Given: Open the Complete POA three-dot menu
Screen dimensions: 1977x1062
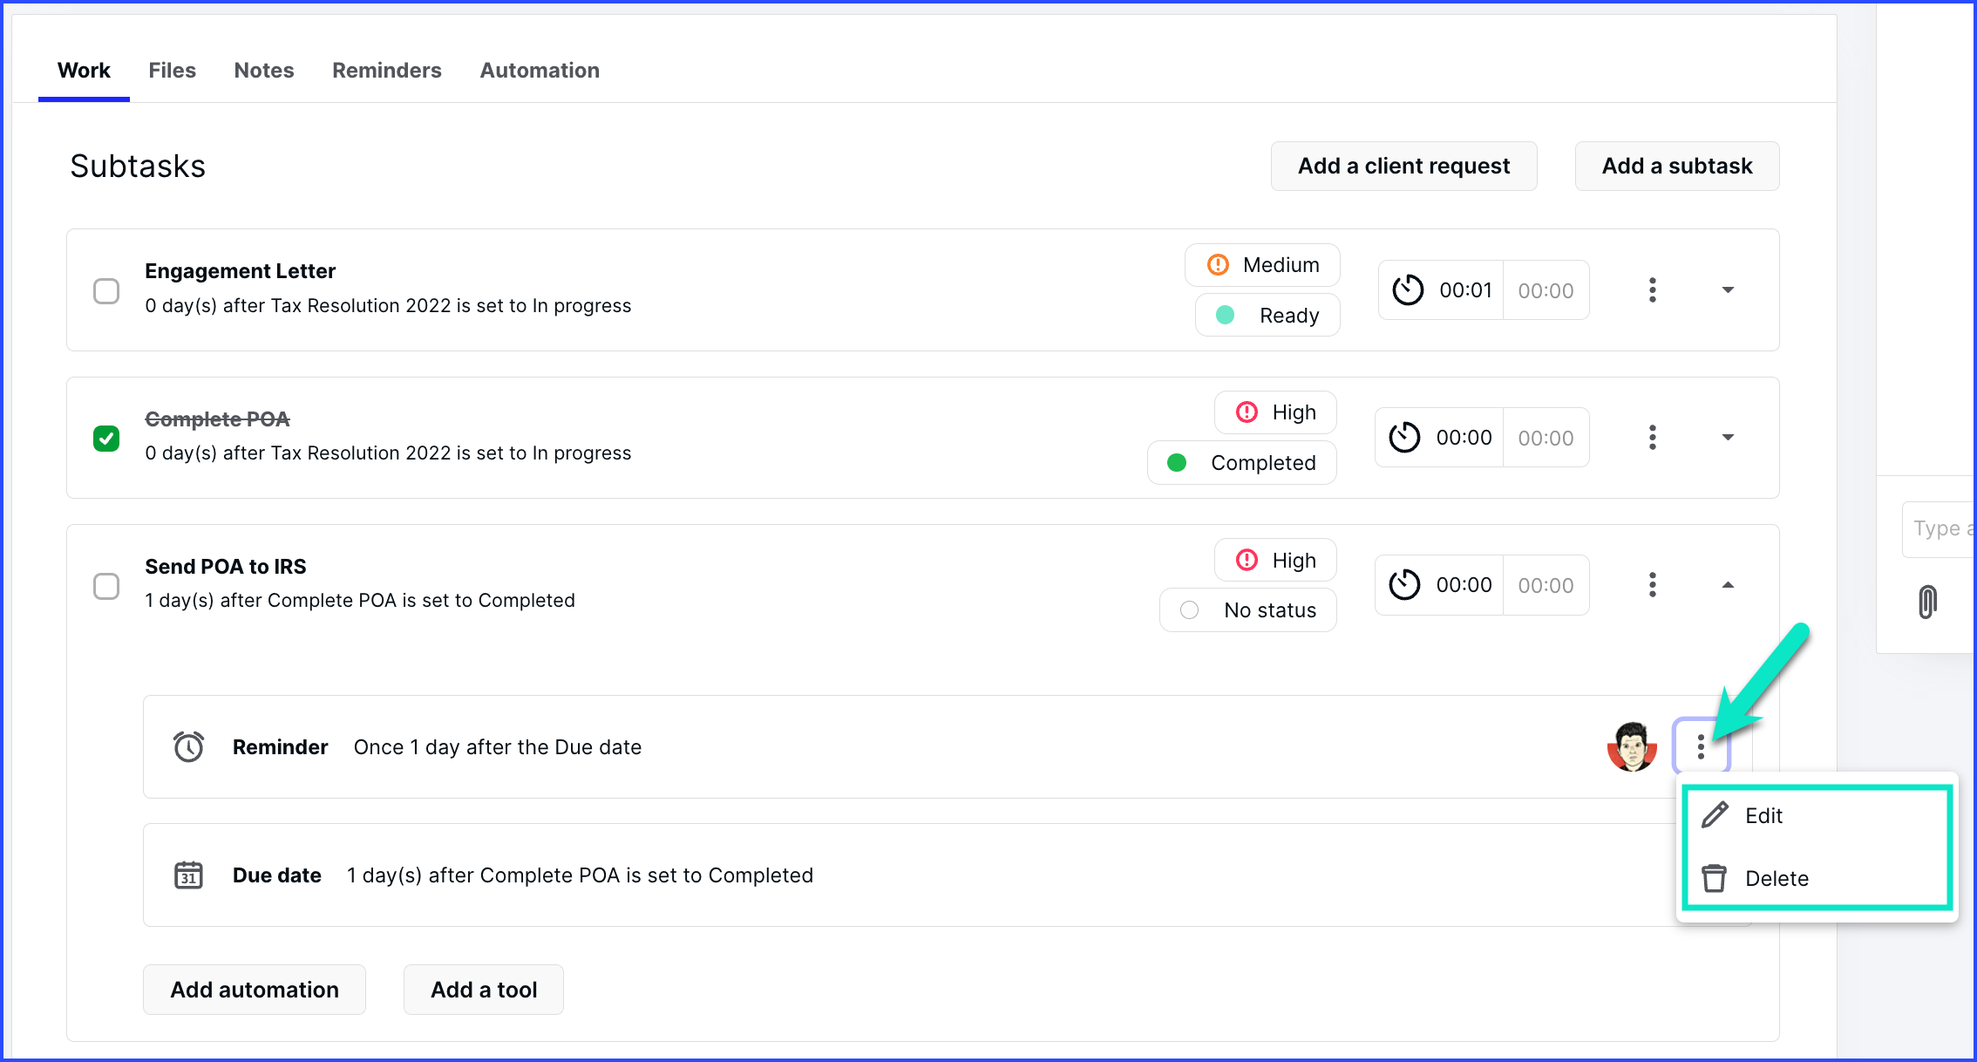Looking at the screenshot, I should [1652, 437].
